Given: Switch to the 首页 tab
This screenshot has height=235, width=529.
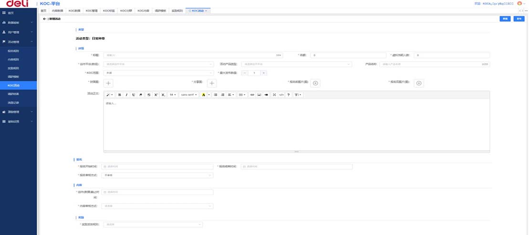Looking at the screenshot, I should (x=43, y=10).
